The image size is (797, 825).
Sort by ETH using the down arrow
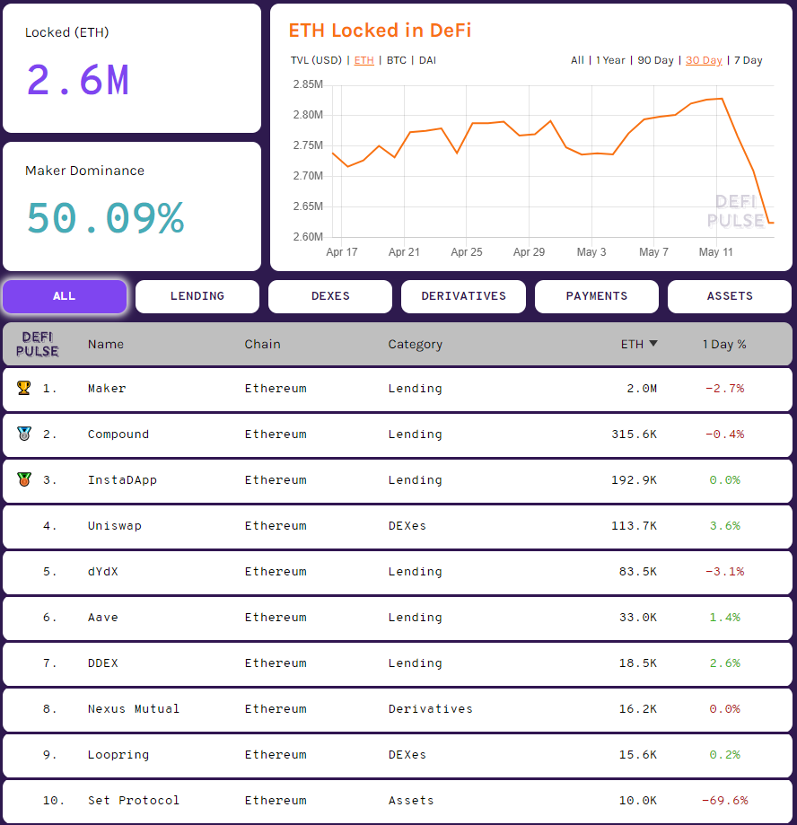(x=653, y=344)
